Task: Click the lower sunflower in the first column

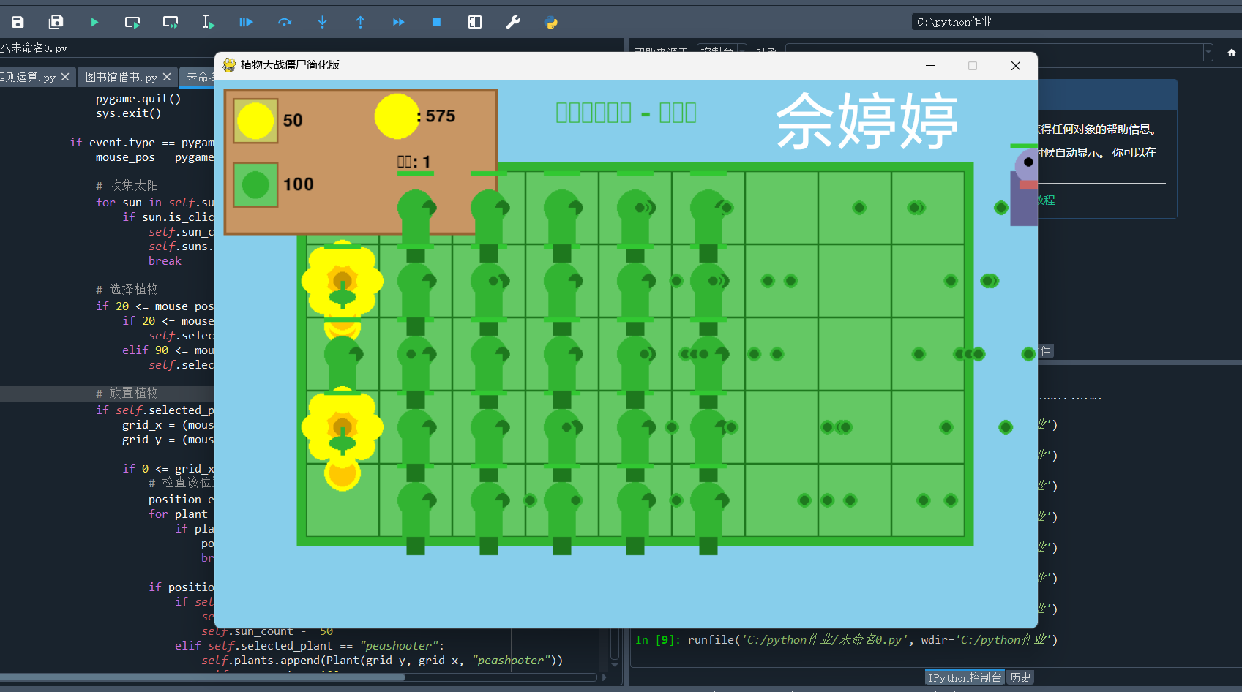Action: pyautogui.click(x=343, y=427)
